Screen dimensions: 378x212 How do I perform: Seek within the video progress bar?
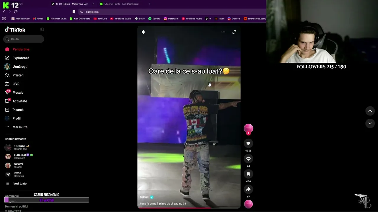pos(189,208)
